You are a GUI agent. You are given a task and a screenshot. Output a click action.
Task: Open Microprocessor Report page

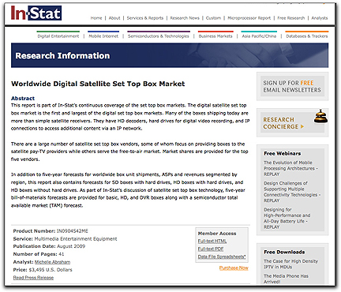(249, 18)
